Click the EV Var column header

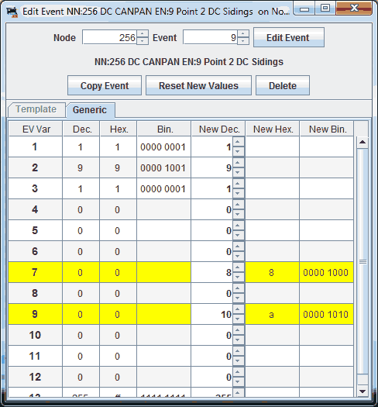(x=36, y=129)
